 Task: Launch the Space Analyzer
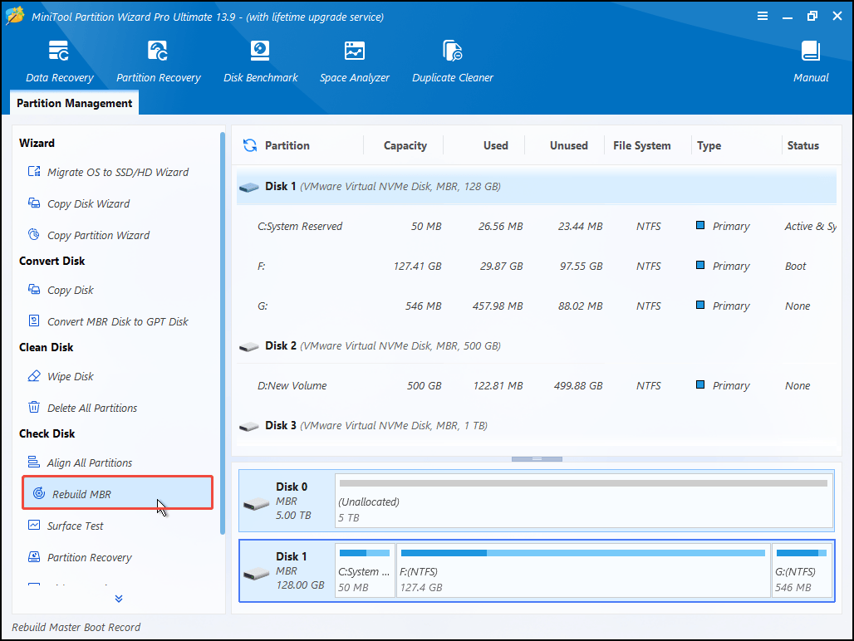(x=355, y=62)
